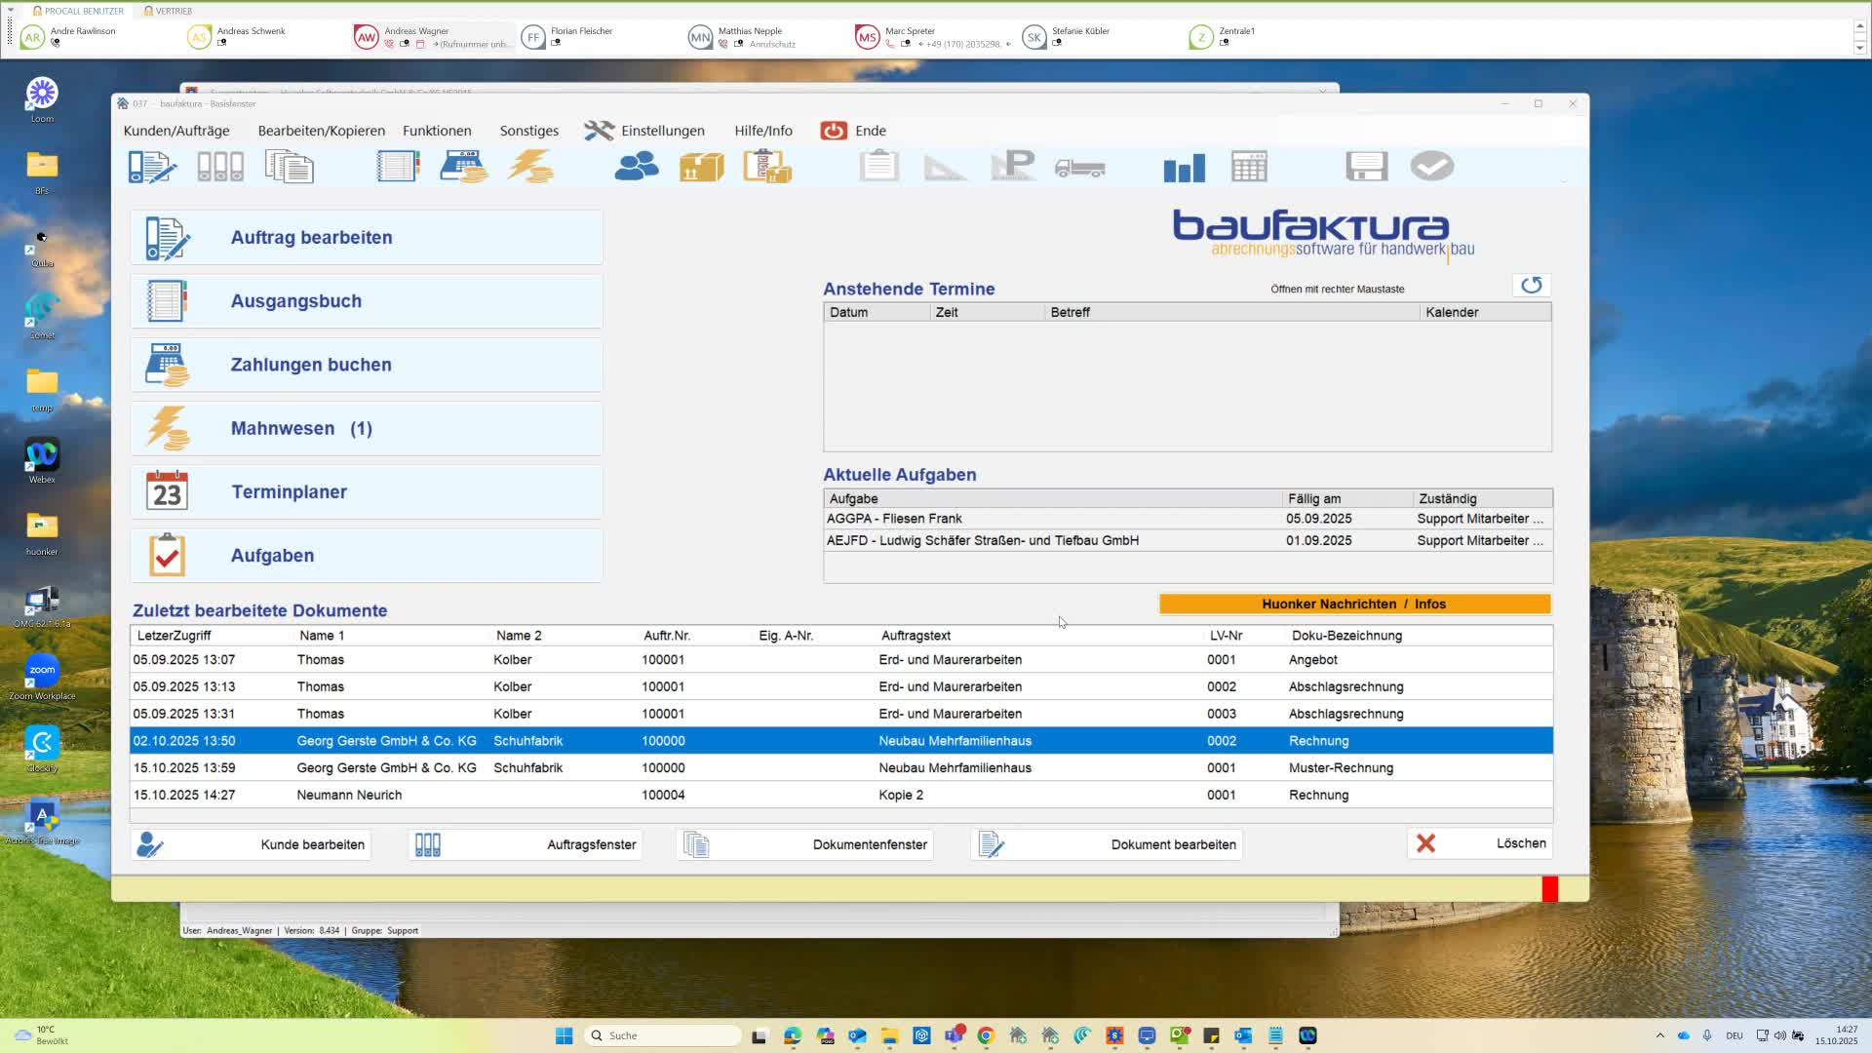
Task: Click the edit order toolbar icon
Action: 152,167
